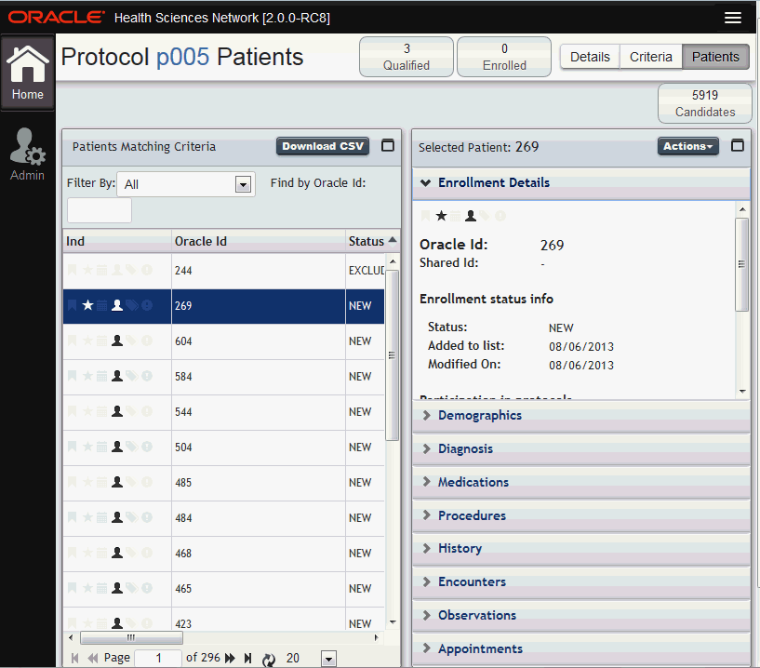Image resolution: width=760 pixels, height=668 pixels.
Task: Jump to first page of patients
Action: [75, 658]
